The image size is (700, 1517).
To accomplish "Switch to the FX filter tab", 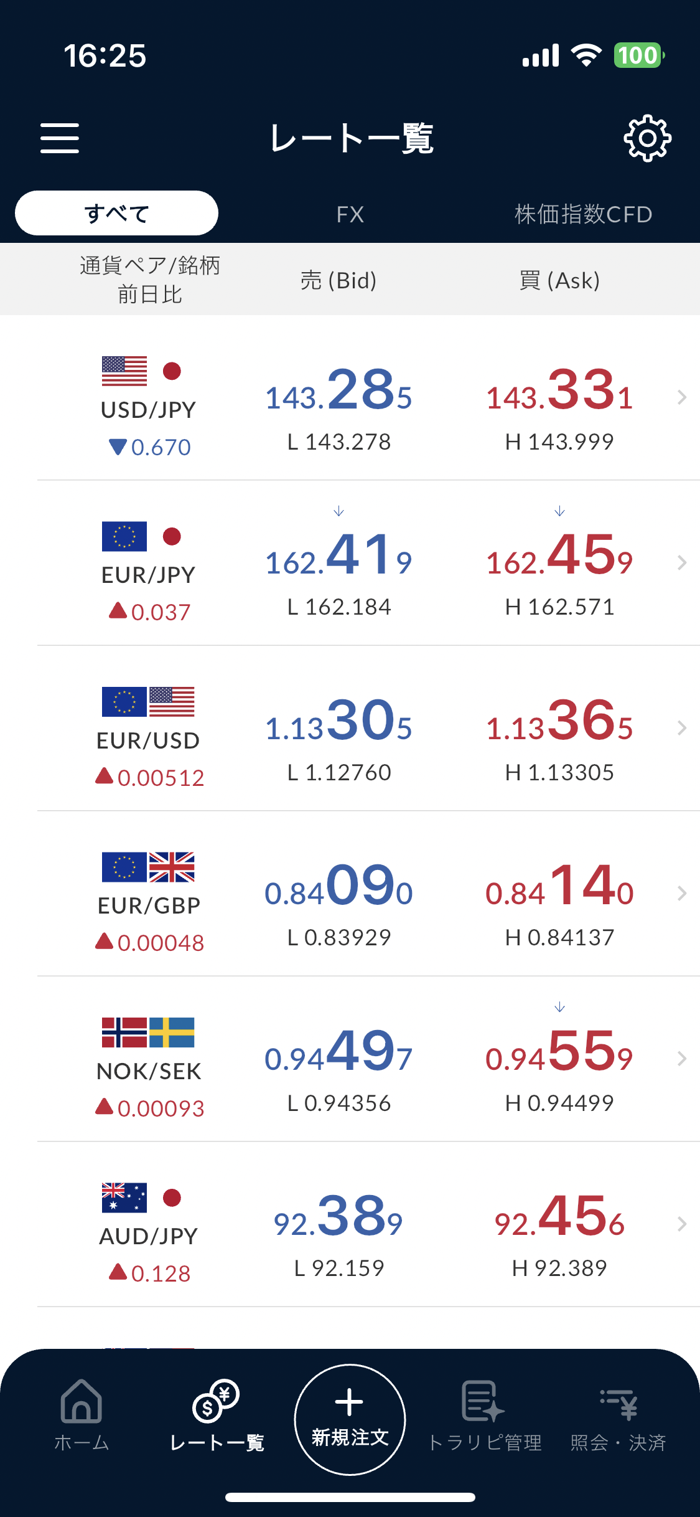I will point(350,214).
